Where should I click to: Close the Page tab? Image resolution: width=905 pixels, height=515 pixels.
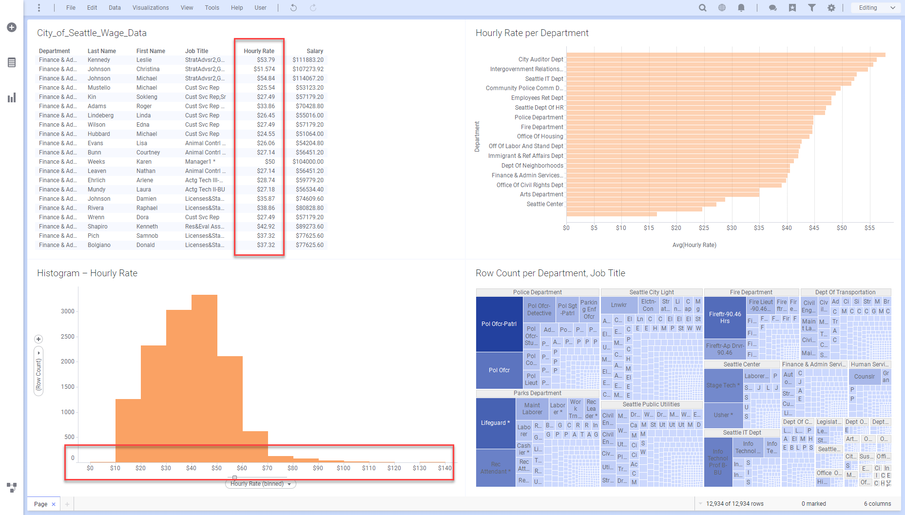click(x=54, y=504)
